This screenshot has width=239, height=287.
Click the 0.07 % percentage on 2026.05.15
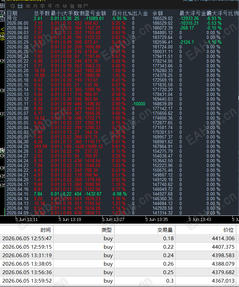pyautogui.click(x=119, y=85)
